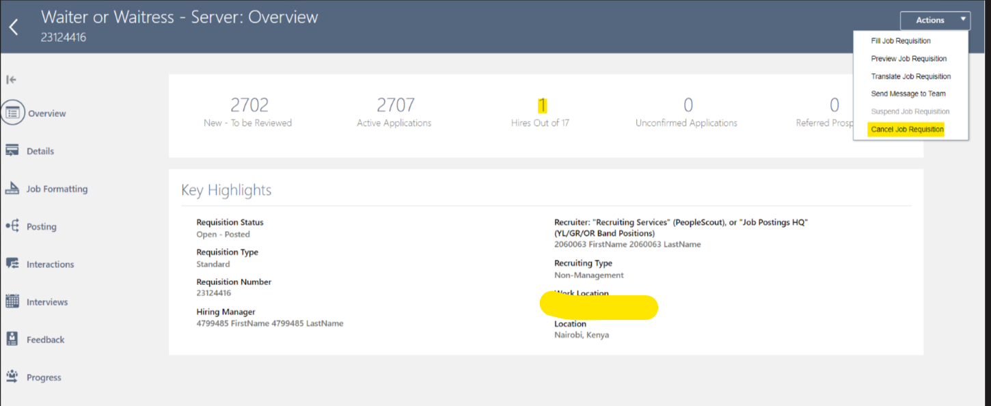Screen dimensions: 991x406
Task: Click the back arrow navigation icon
Action: pyautogui.click(x=13, y=26)
